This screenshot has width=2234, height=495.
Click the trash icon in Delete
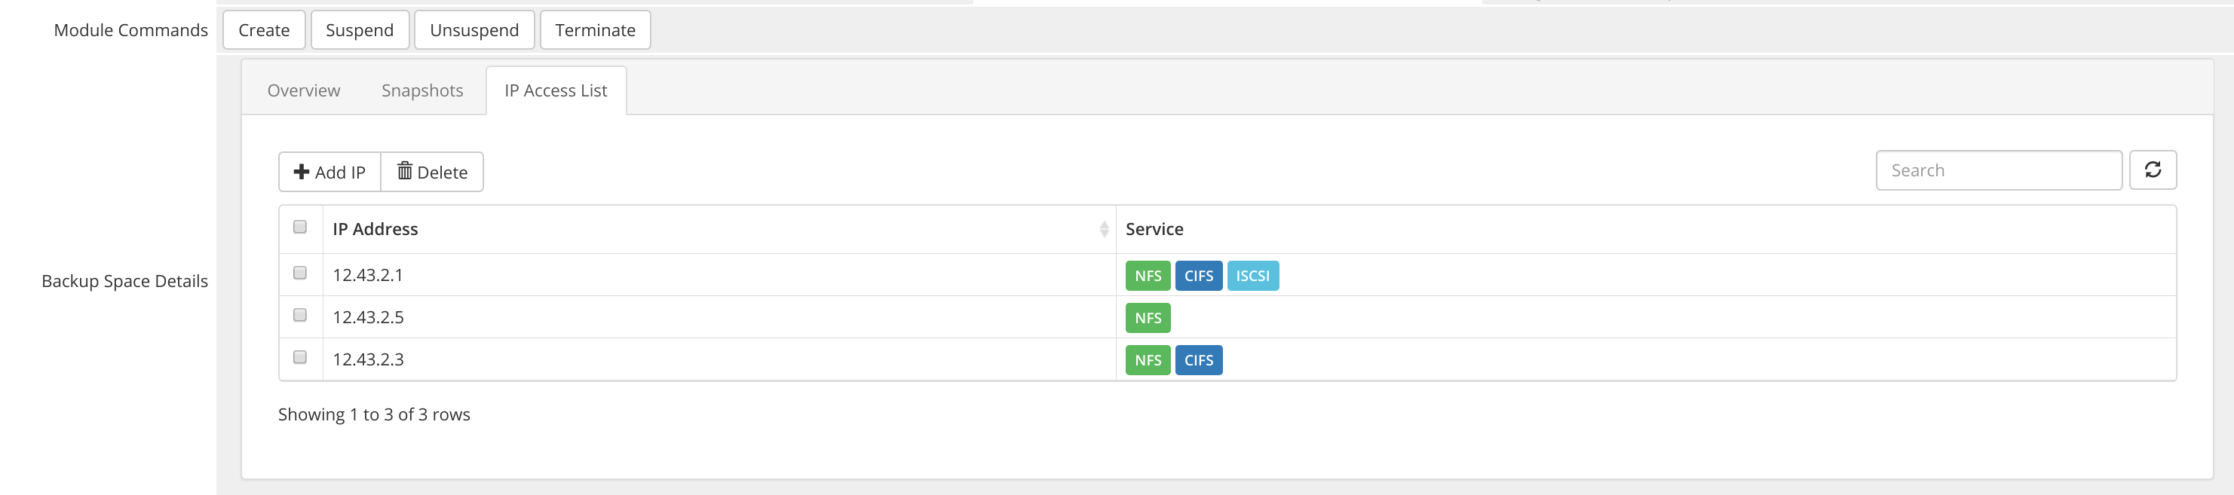tap(404, 171)
